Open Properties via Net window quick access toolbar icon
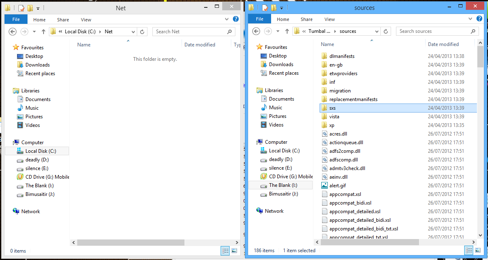The image size is (488, 260). pos(21,7)
